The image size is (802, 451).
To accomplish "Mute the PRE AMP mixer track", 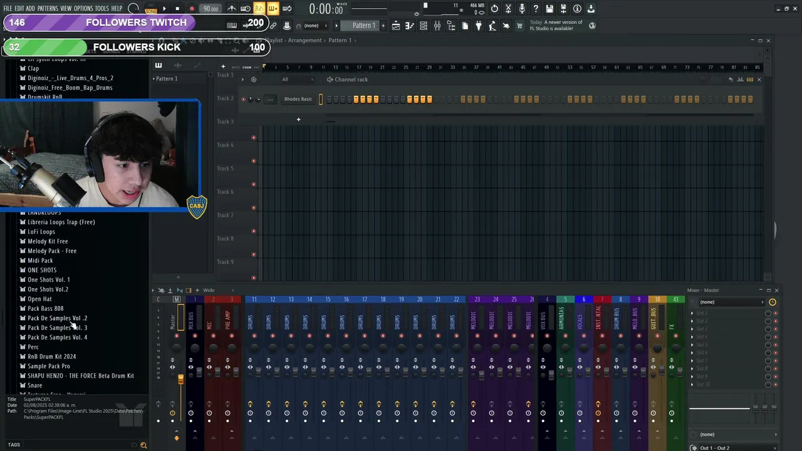I will 231,336.
